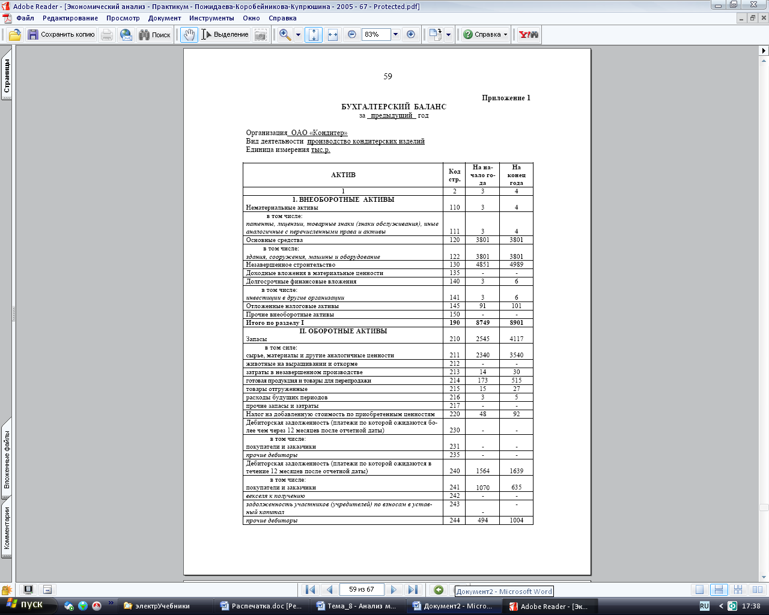Click the document security lock icon

click(7, 590)
